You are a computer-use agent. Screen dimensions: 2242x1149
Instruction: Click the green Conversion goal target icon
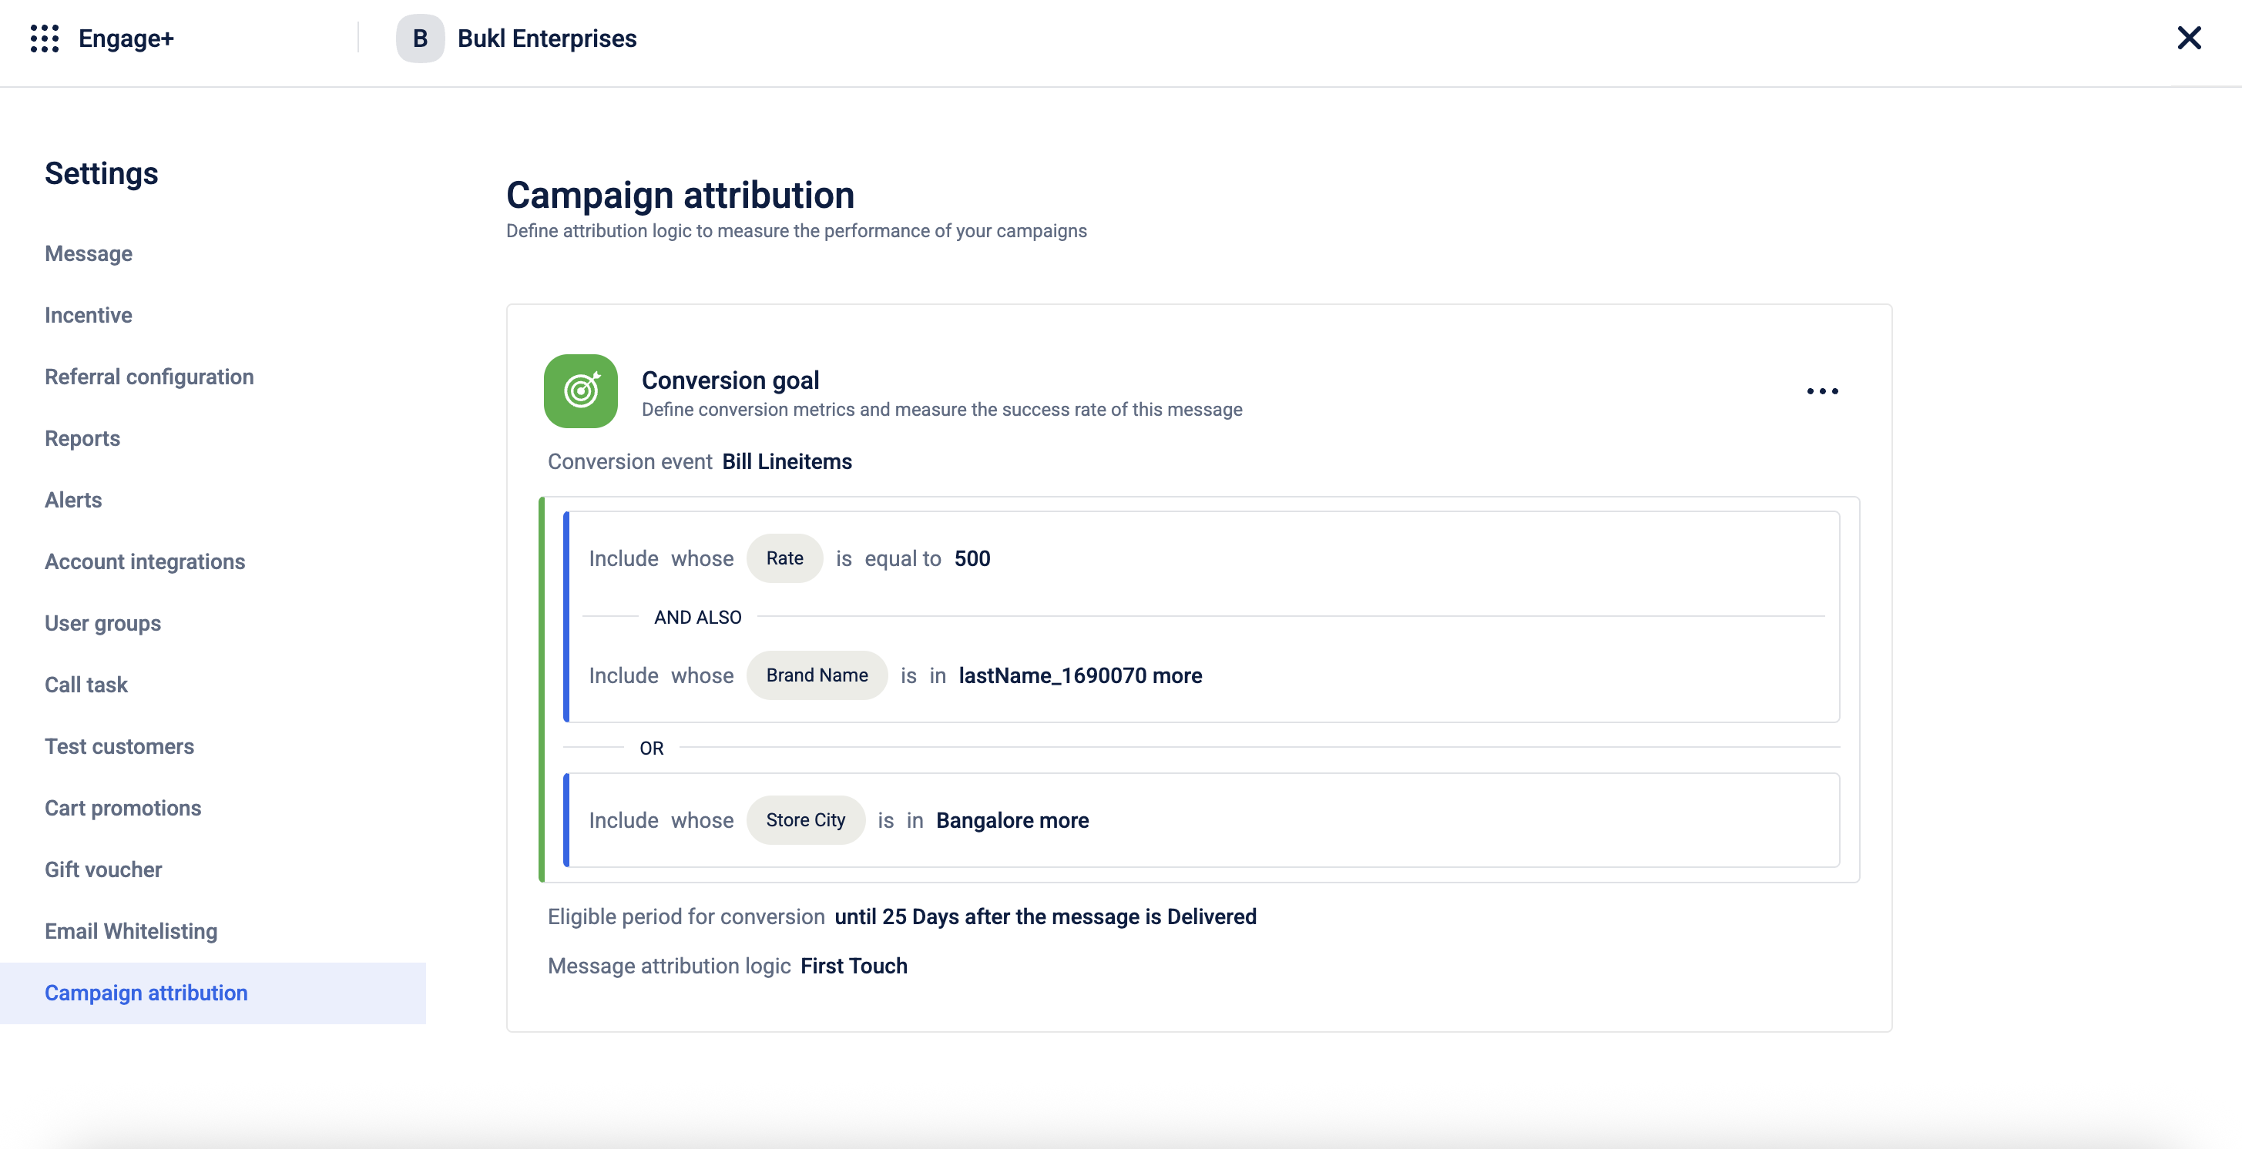point(580,390)
